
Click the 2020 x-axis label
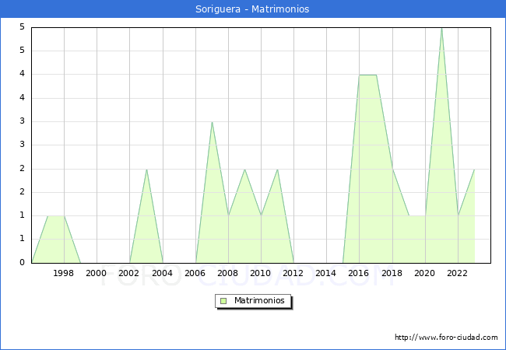click(x=425, y=273)
